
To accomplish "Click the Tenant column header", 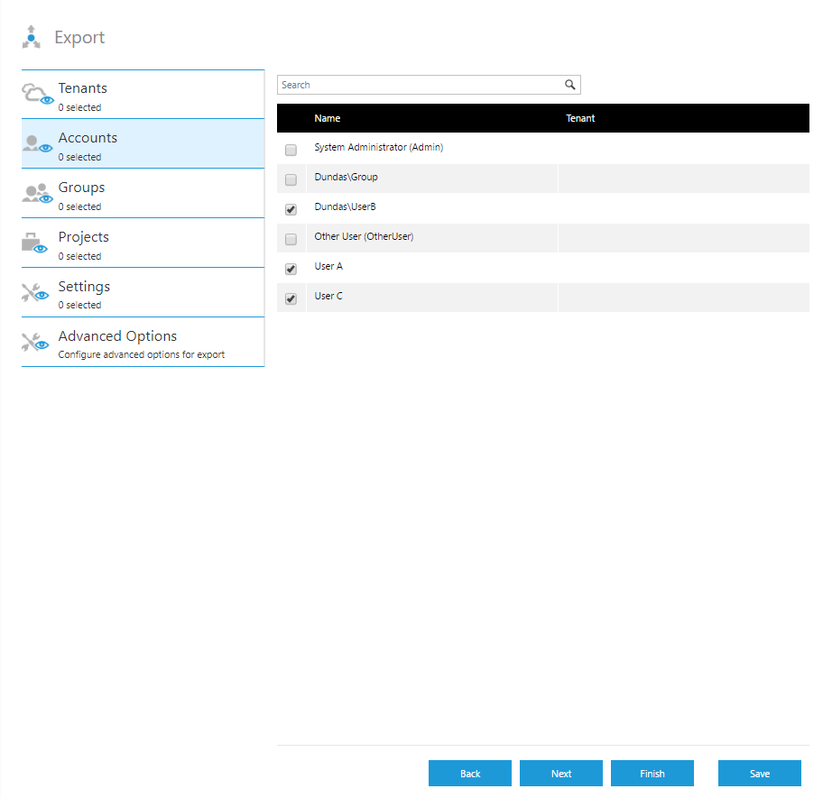I will [x=580, y=118].
